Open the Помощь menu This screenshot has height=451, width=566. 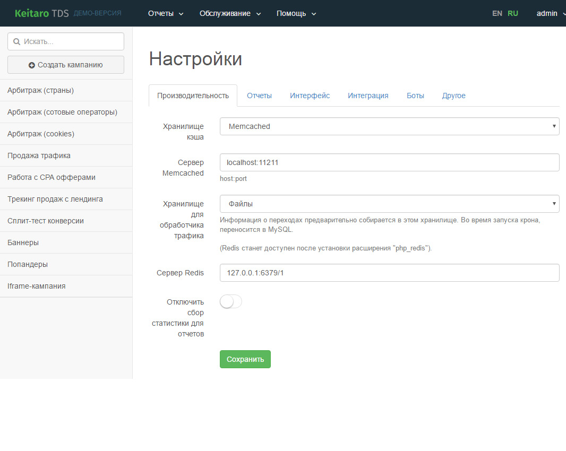pyautogui.click(x=296, y=13)
